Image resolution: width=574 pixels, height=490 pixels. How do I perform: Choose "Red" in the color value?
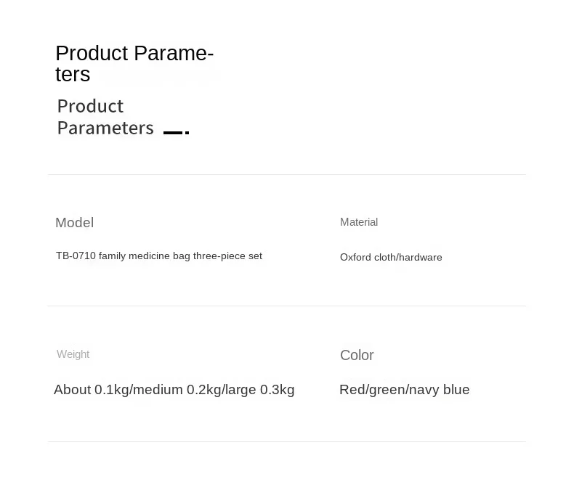(352, 390)
